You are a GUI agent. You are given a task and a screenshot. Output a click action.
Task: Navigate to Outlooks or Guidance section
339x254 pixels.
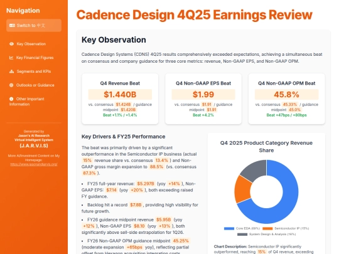coord(34,85)
